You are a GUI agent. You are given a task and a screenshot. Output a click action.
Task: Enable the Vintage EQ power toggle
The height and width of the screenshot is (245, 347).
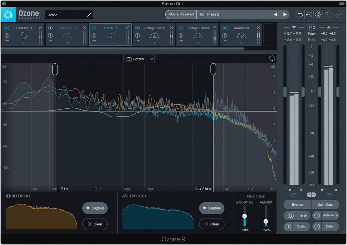[50, 28]
